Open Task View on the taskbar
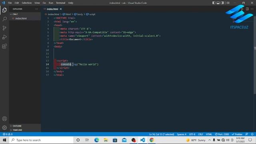Screen dimensions: 256x144 click(87, 140)
